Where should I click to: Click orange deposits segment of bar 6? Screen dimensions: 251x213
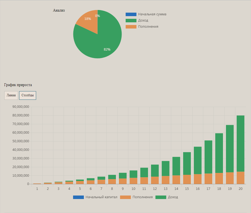coord(91,182)
